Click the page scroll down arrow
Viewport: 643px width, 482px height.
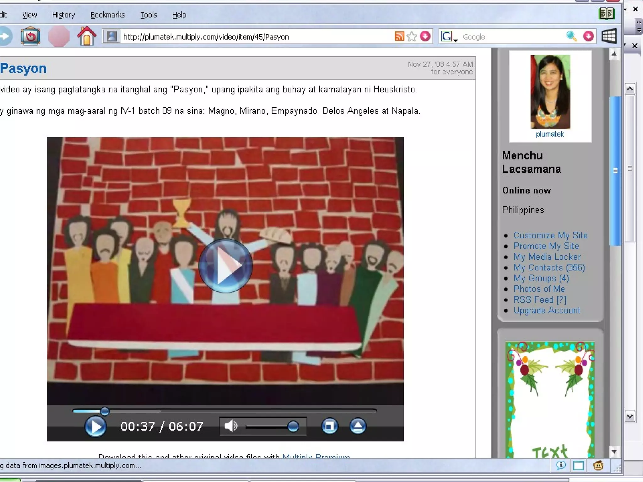click(x=614, y=452)
